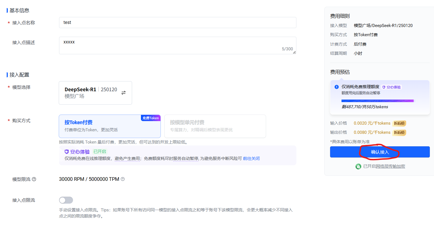Click the 基本信息 section heading
The width and height of the screenshot is (434, 237).
coord(19,11)
